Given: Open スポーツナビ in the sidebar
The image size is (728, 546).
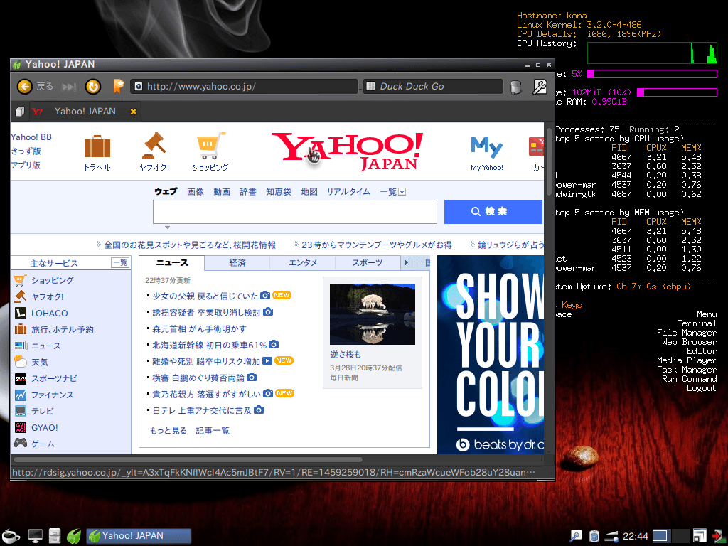Looking at the screenshot, I should point(54,378).
